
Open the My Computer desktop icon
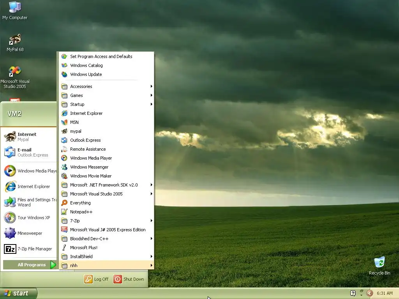15,11
